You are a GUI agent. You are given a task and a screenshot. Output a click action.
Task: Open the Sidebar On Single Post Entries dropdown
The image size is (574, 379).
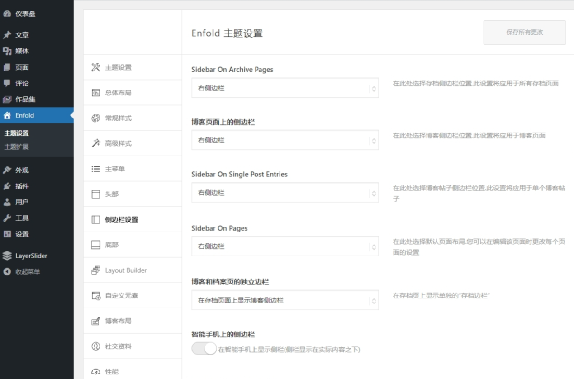tap(285, 193)
